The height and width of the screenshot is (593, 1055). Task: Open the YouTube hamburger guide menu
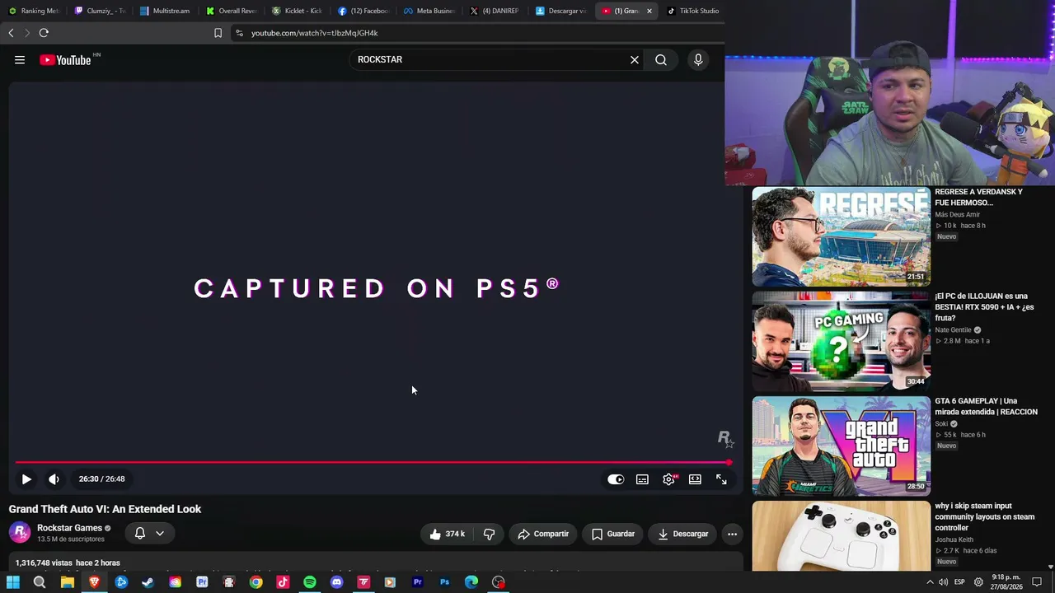[20, 59]
